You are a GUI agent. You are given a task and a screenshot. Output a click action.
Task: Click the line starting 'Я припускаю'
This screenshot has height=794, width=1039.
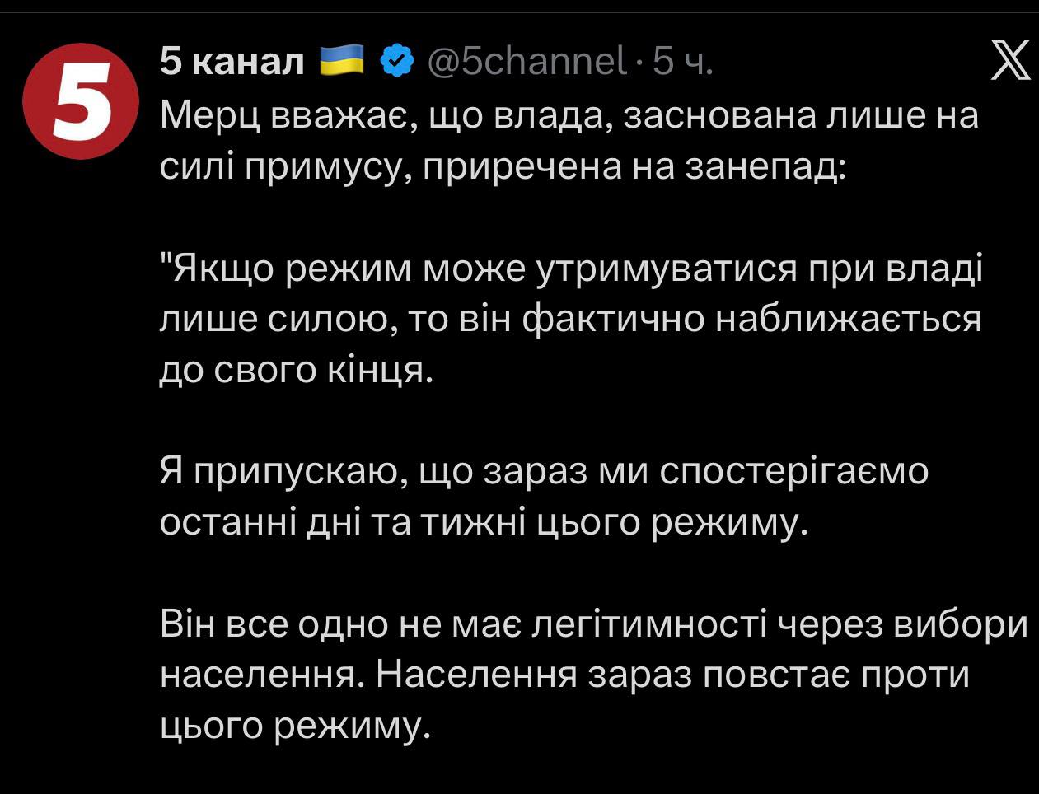pos(544,472)
